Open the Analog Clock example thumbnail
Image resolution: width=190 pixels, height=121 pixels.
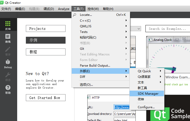(x=168, y=54)
